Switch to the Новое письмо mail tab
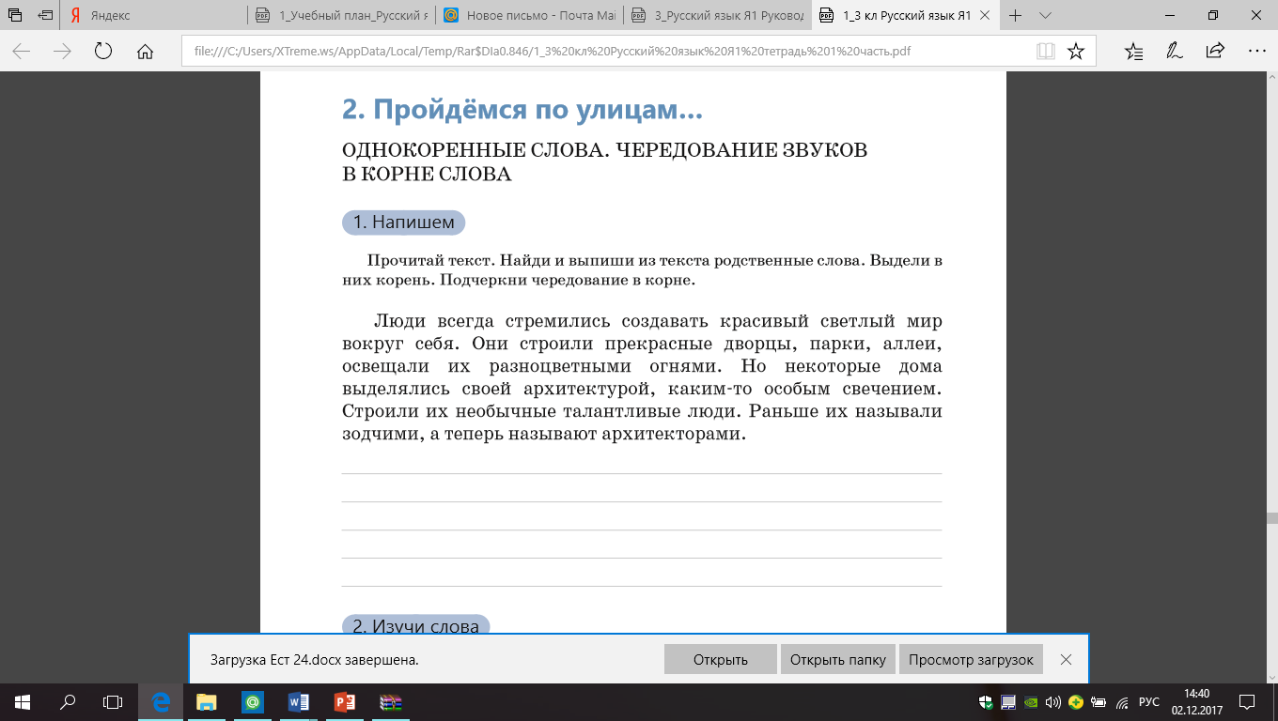This screenshot has height=721, width=1278. click(x=531, y=16)
